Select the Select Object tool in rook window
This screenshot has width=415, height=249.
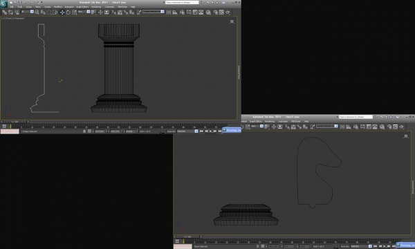[x=37, y=12]
